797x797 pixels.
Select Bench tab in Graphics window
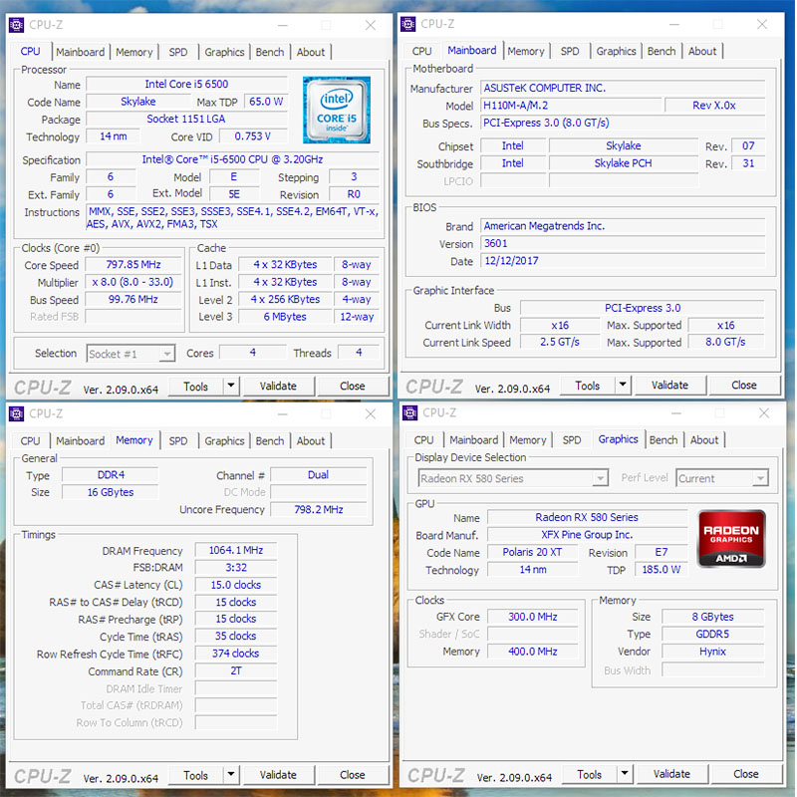[664, 439]
